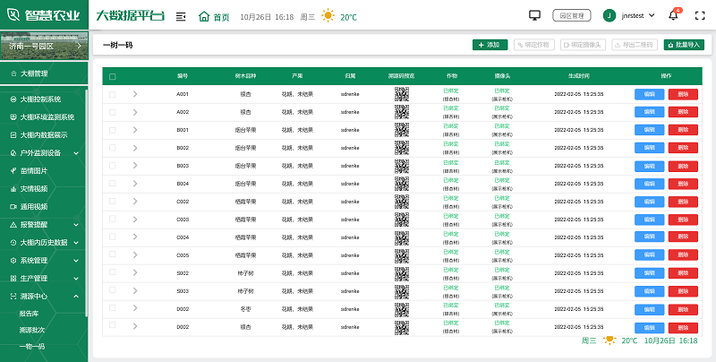Toggle the select-all checkbox in table header
Image resolution: width=716 pixels, height=362 pixels.
pyautogui.click(x=113, y=77)
